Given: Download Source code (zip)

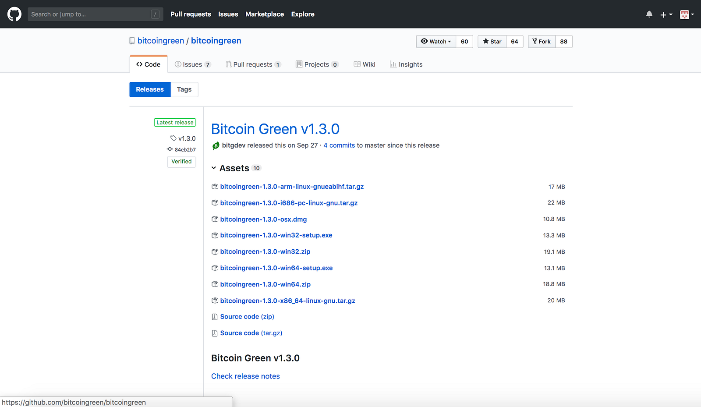Looking at the screenshot, I should [x=247, y=317].
